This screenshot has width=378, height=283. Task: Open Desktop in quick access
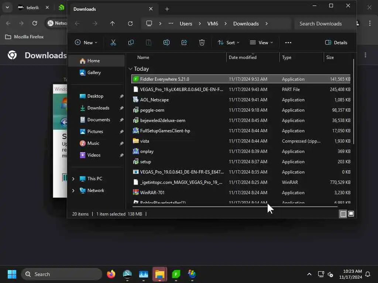click(x=97, y=96)
